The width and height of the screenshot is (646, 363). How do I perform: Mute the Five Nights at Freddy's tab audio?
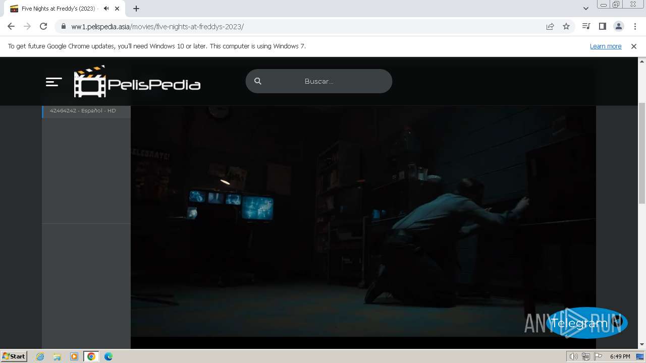pyautogui.click(x=106, y=9)
